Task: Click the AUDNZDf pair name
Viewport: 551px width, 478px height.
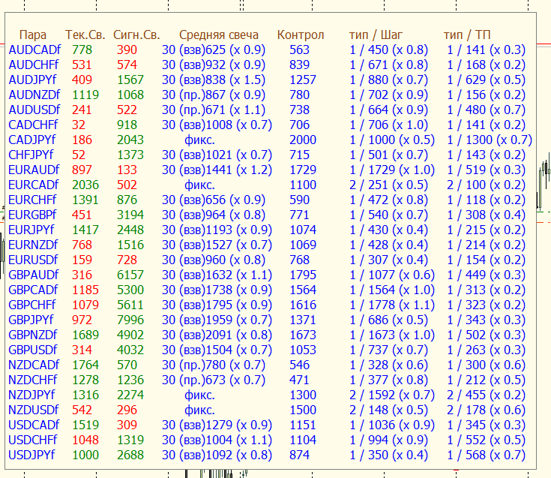Action: (34, 95)
